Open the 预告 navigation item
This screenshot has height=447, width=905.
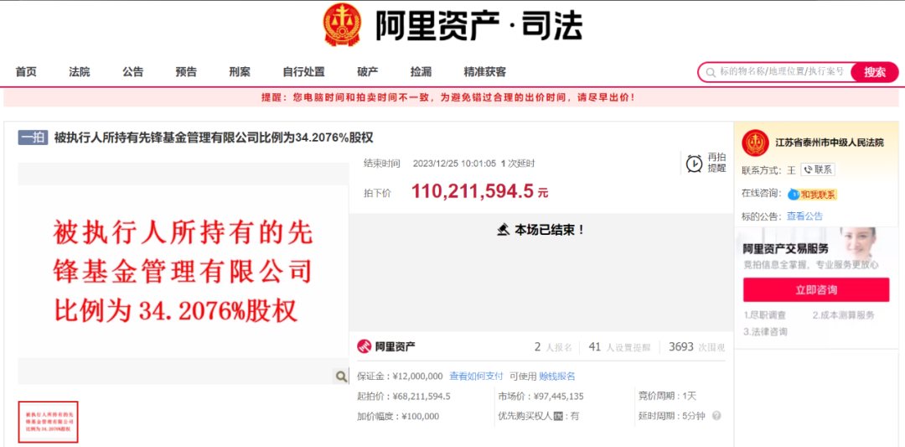tap(186, 72)
